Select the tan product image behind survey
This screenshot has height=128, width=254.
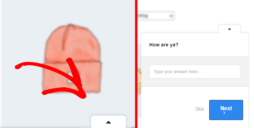[140, 81]
